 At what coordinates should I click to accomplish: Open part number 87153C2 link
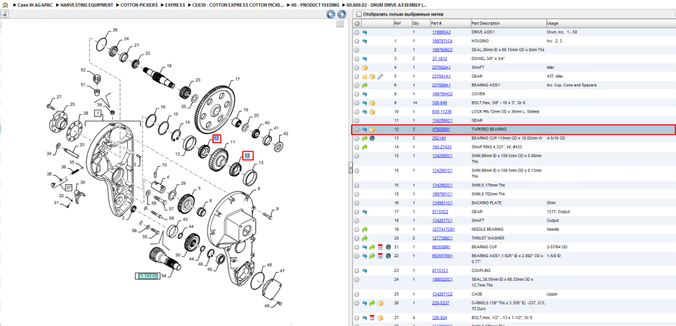point(440,211)
